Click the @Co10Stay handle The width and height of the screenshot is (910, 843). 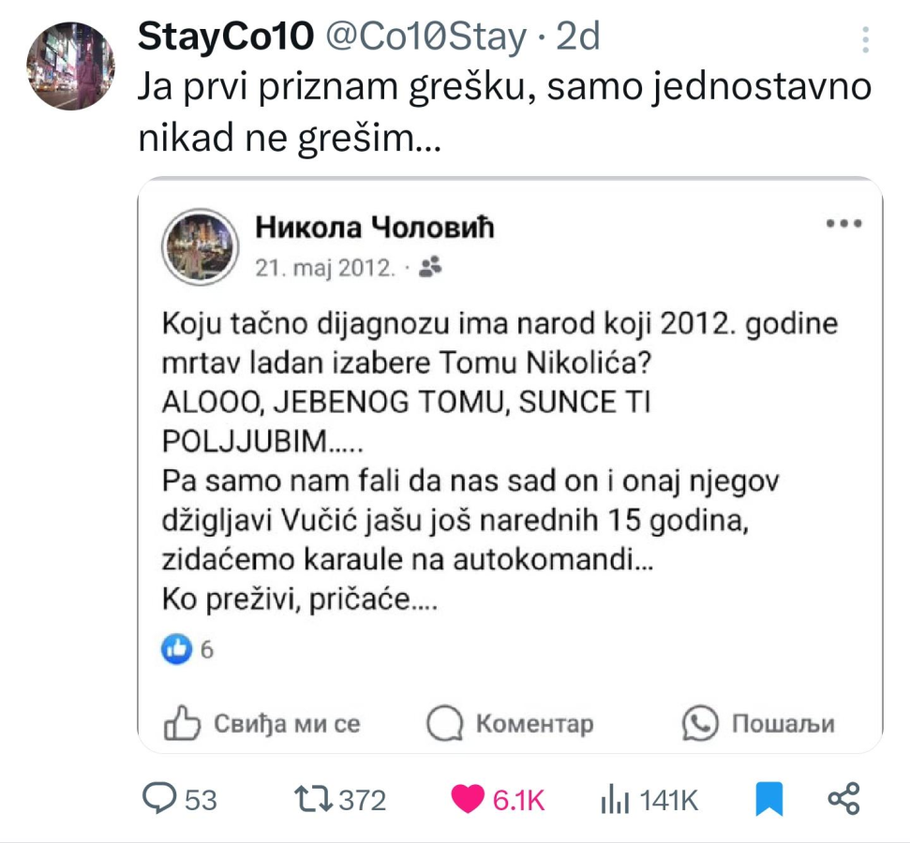425,37
